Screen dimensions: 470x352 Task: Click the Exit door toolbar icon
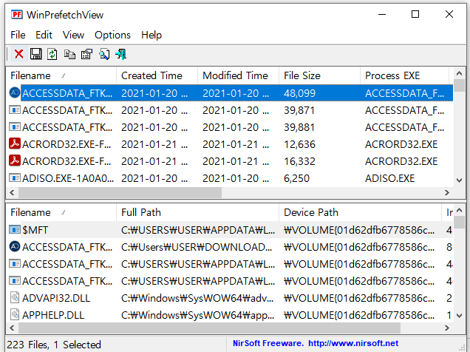tap(121, 54)
